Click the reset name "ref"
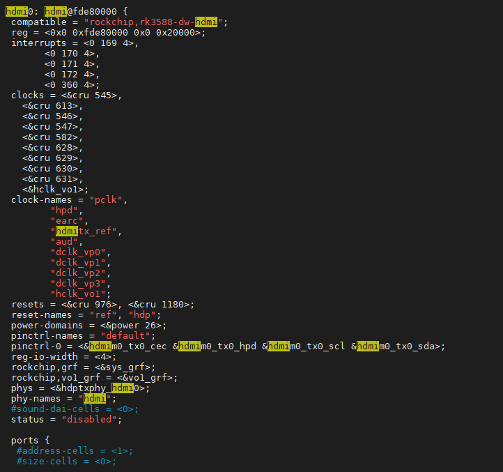Image resolution: width=503 pixels, height=472 pixels. point(103,315)
